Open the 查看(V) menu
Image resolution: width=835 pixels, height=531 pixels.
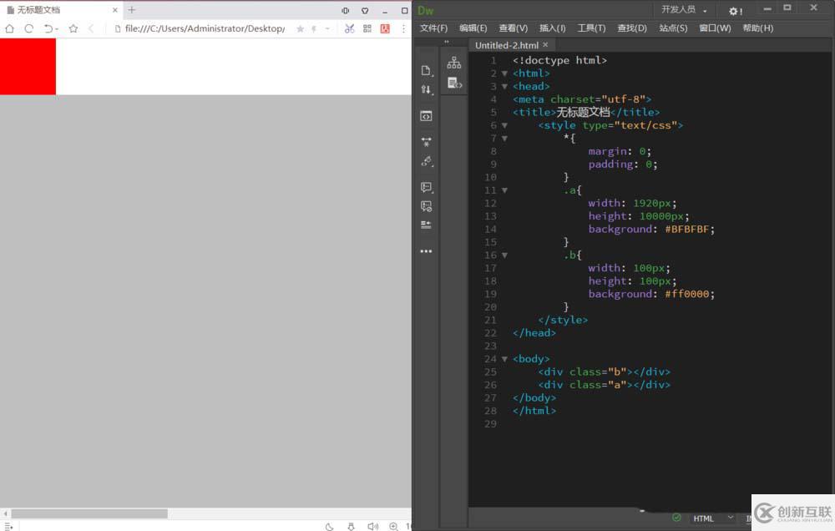(514, 28)
